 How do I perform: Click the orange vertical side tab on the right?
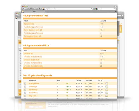[x=121, y=28]
